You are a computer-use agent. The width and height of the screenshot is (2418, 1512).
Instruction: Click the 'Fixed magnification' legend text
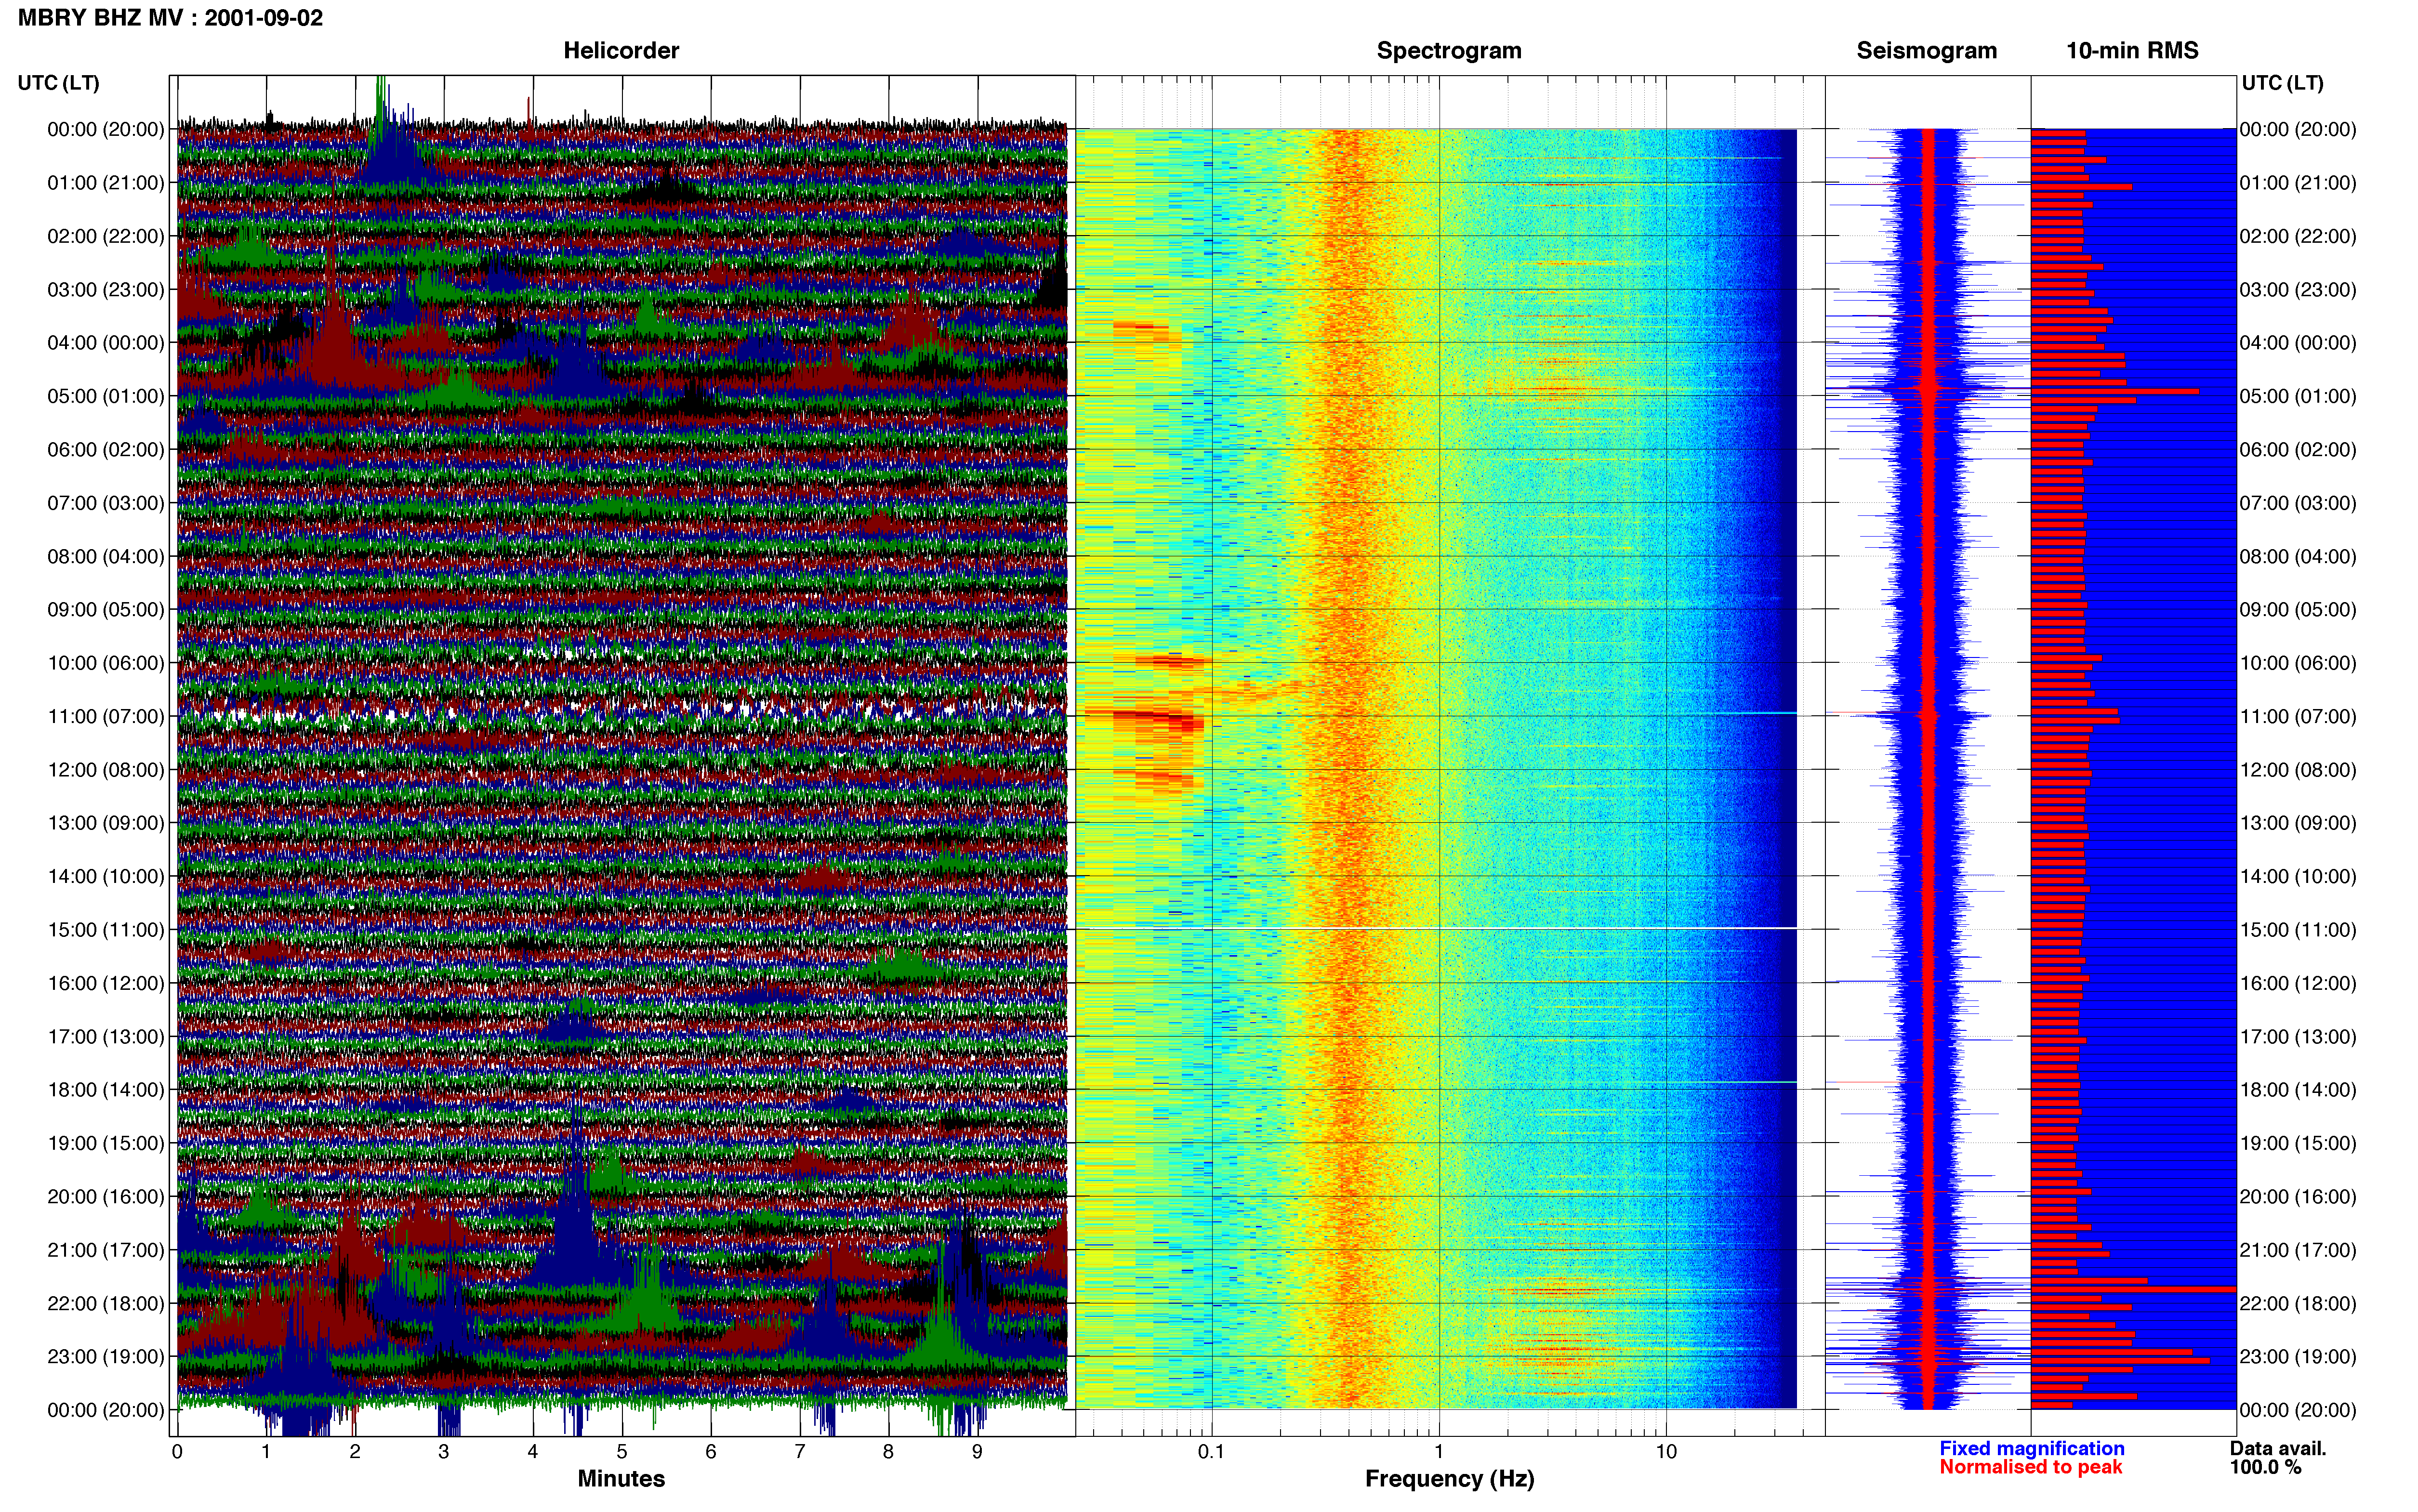click(2031, 1449)
